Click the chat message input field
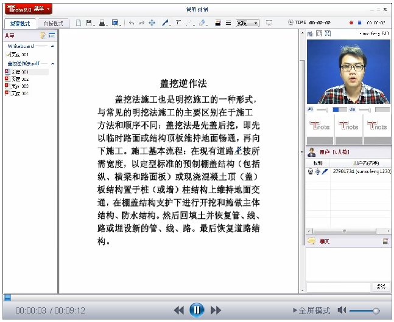394x322 pixels. pos(338,286)
